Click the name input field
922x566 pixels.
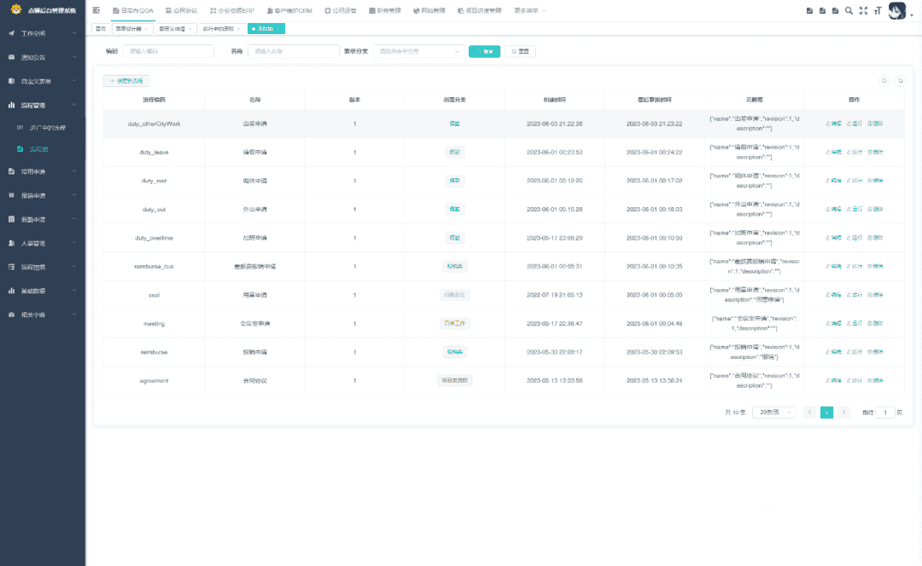pos(293,51)
